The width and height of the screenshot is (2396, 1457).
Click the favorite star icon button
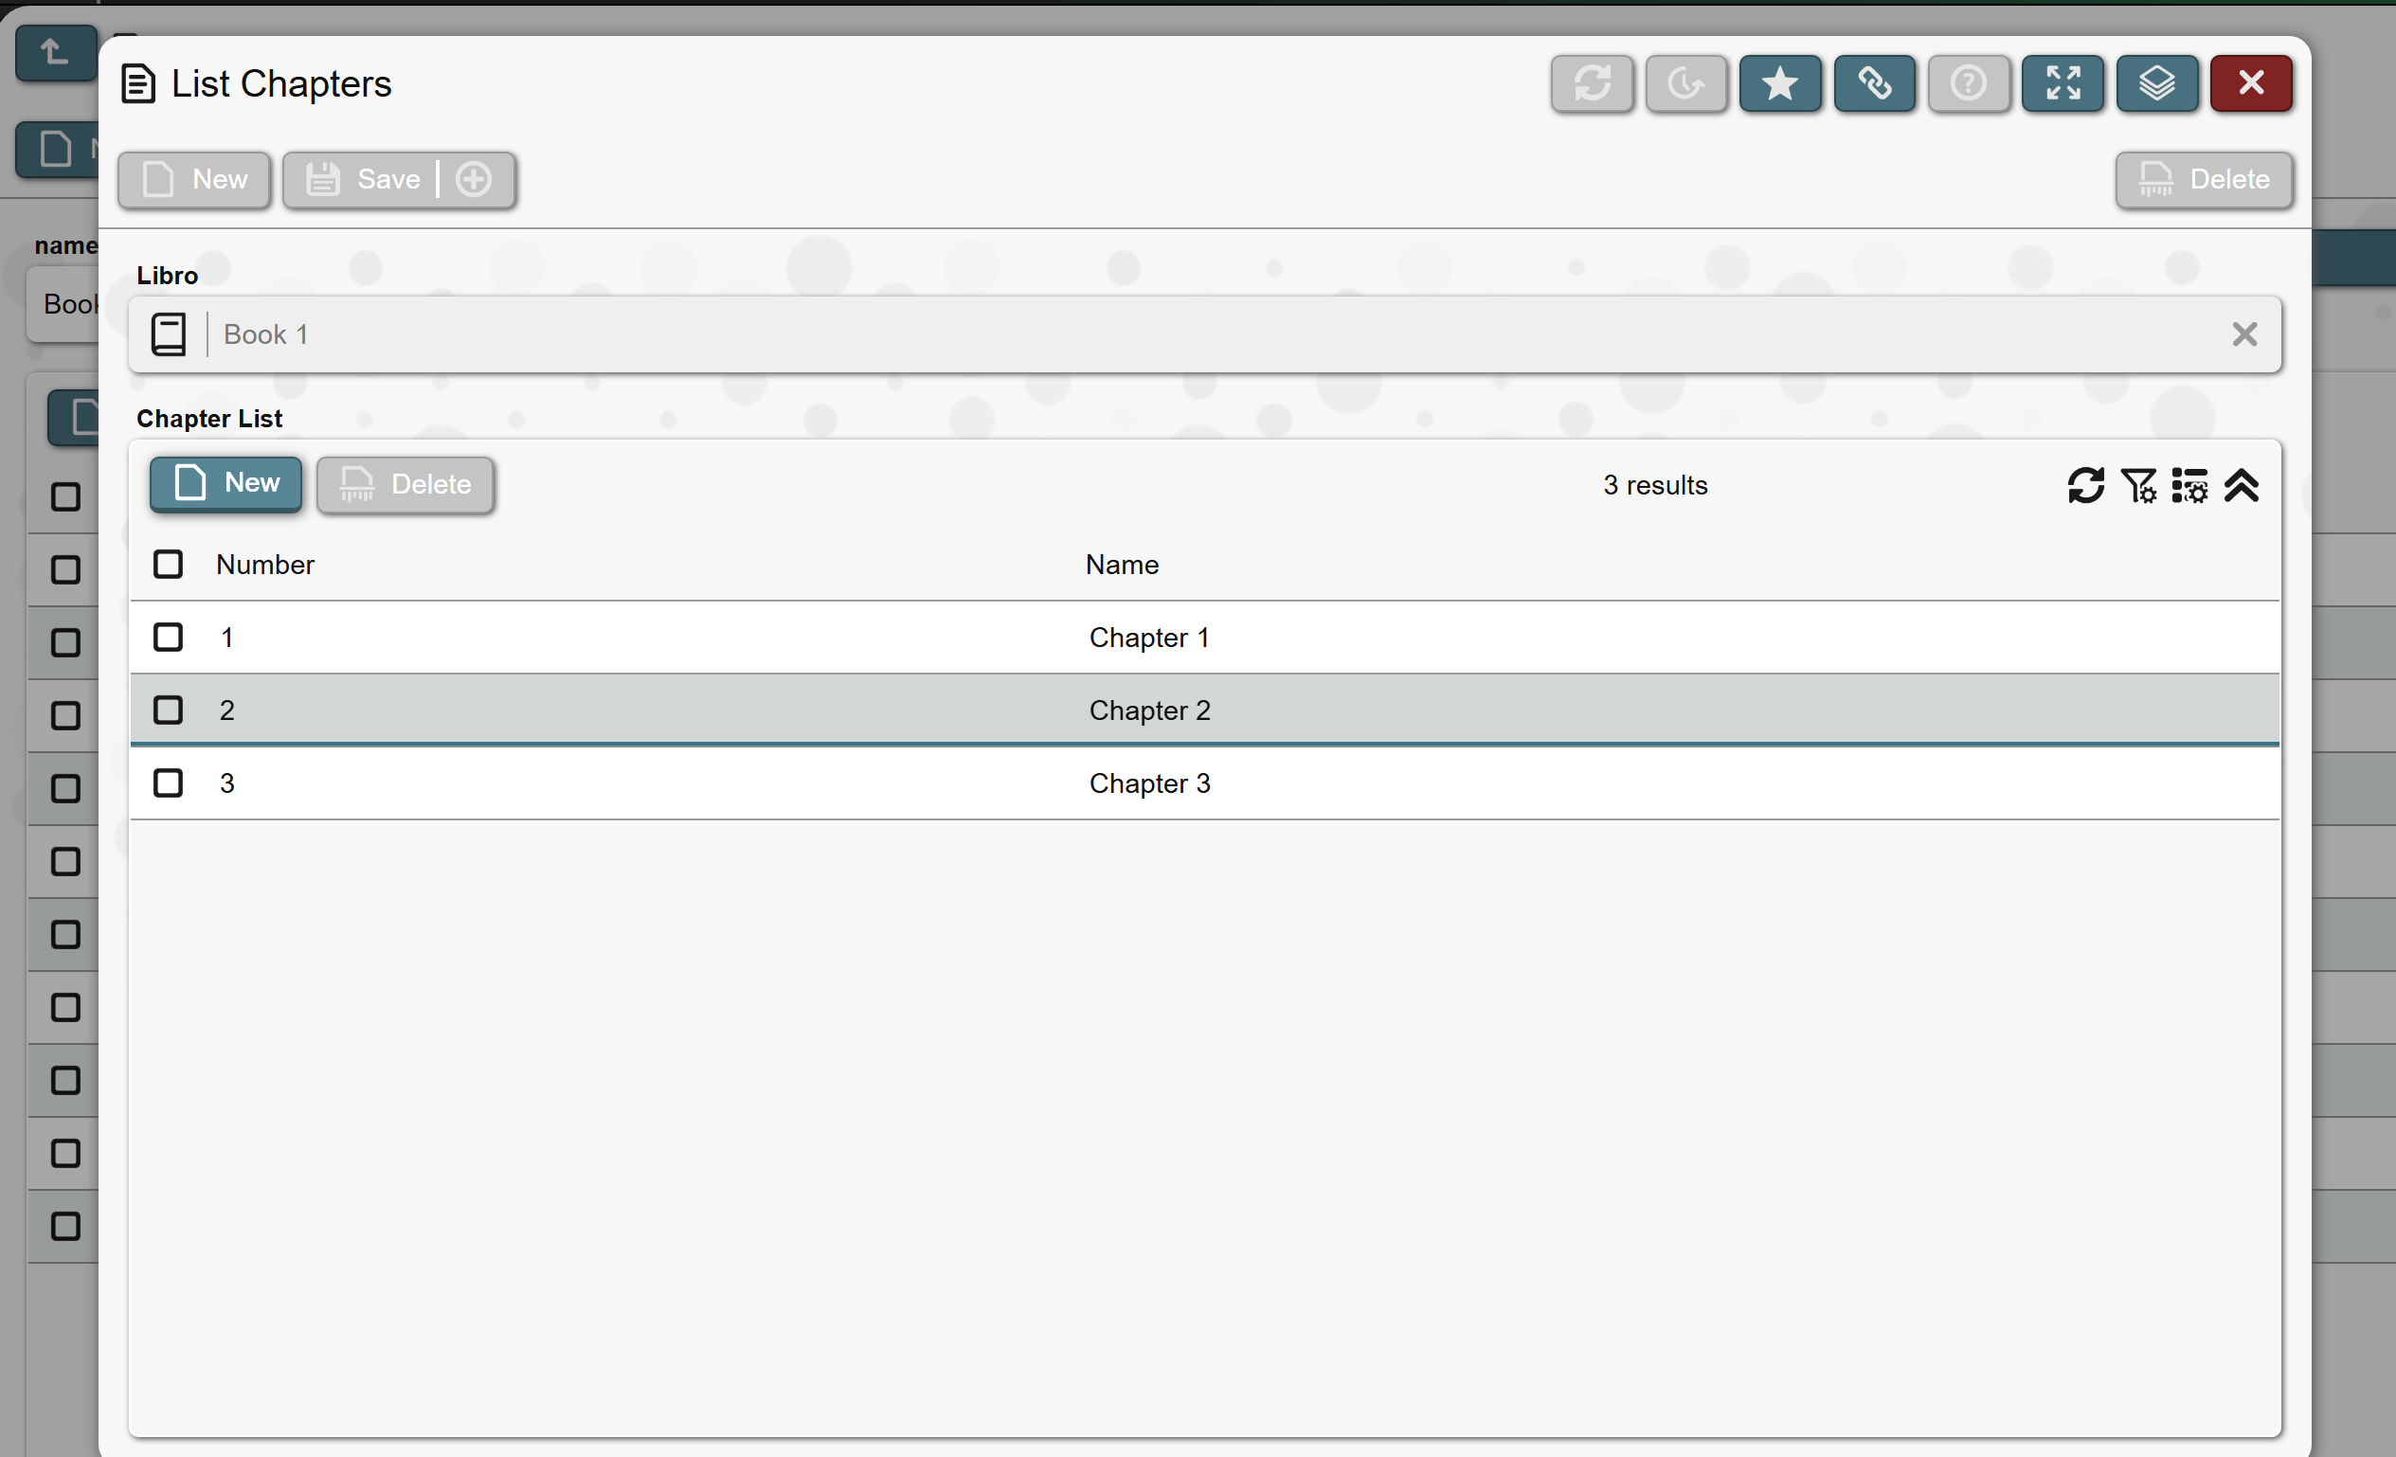(x=1779, y=83)
